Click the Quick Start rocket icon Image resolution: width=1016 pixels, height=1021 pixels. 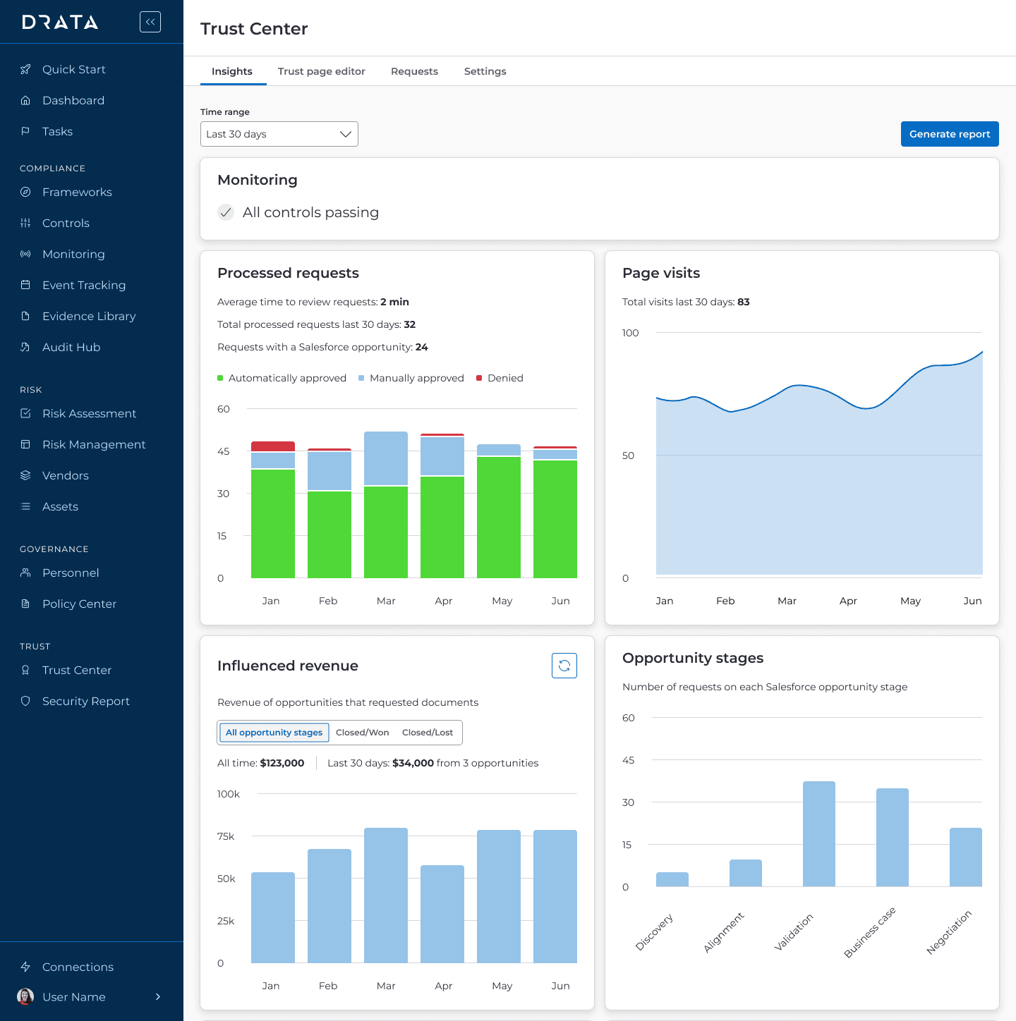point(25,69)
